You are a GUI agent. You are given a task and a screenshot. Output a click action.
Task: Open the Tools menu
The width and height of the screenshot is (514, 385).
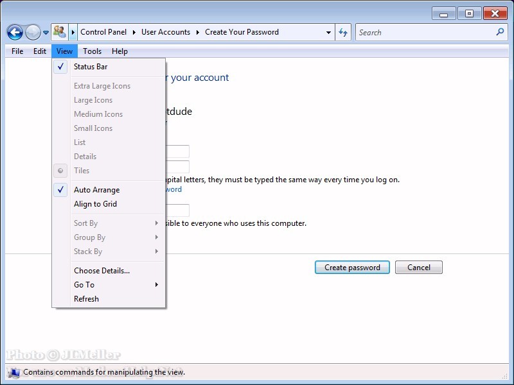[x=92, y=51]
